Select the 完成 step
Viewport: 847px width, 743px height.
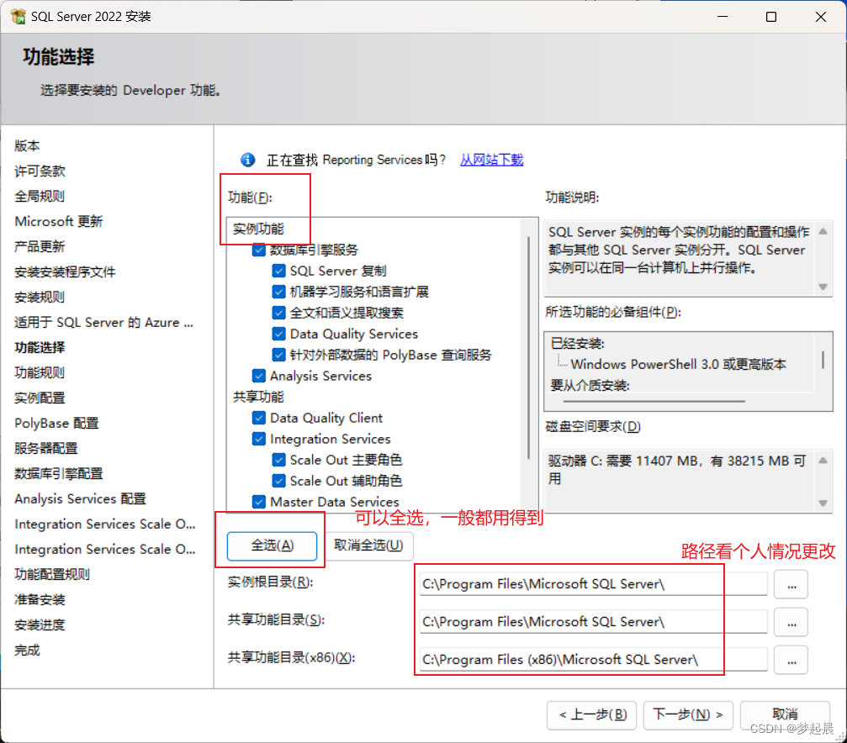(x=27, y=651)
